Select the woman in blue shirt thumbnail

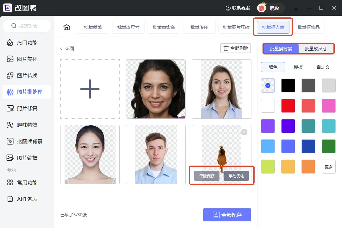pos(222,89)
